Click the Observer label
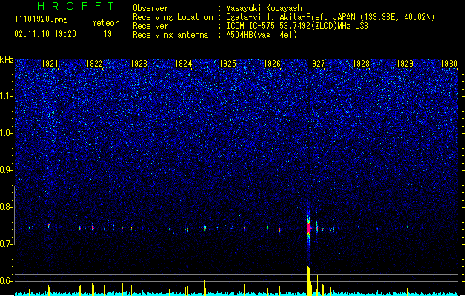This screenshot has height=296, width=466. [x=150, y=8]
